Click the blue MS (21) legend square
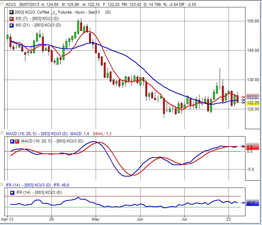262x225 pixels. [11, 25]
